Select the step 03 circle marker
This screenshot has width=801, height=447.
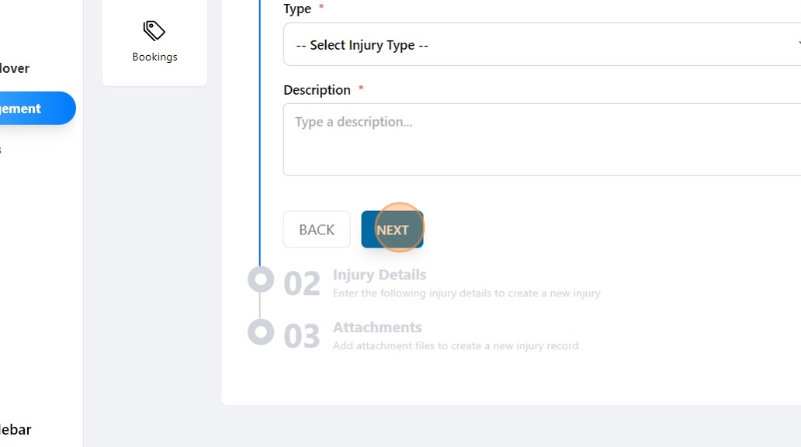pyautogui.click(x=261, y=332)
